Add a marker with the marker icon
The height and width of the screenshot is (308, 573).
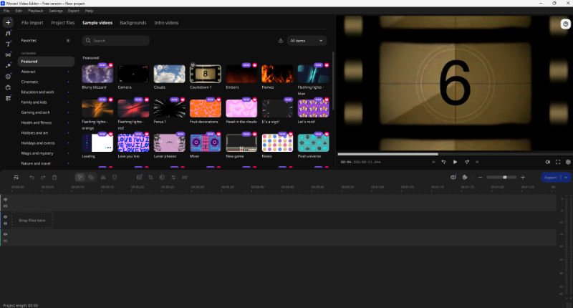[x=115, y=177]
